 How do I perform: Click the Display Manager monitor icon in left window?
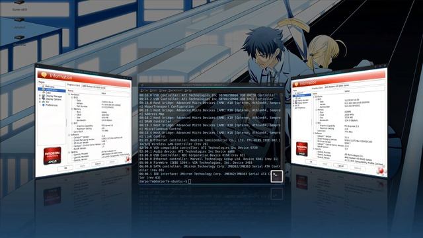pyautogui.click(x=43, y=96)
